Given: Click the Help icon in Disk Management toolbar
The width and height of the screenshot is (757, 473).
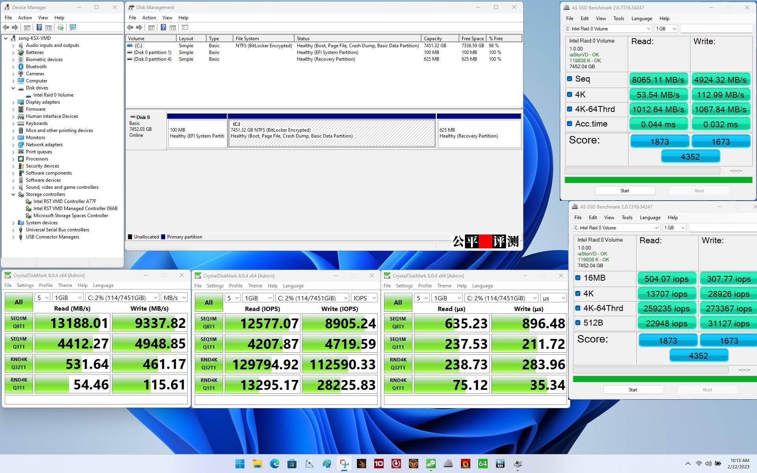Looking at the screenshot, I should point(163,27).
